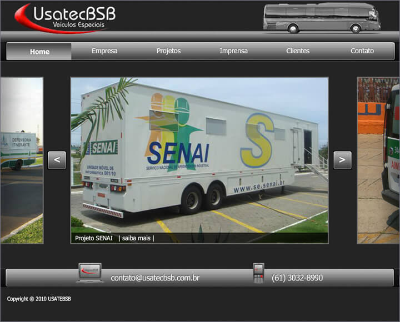Navigate to the Contato page

tap(362, 51)
